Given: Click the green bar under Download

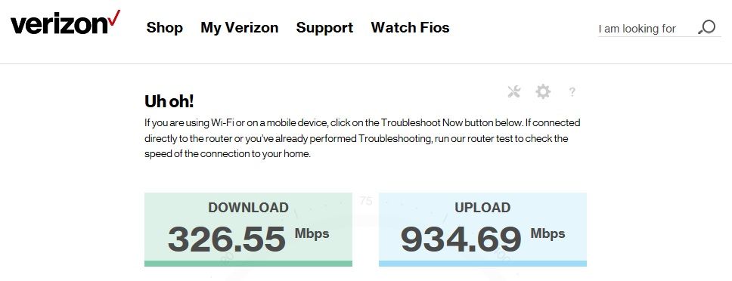Looking at the screenshot, I should pos(248,264).
